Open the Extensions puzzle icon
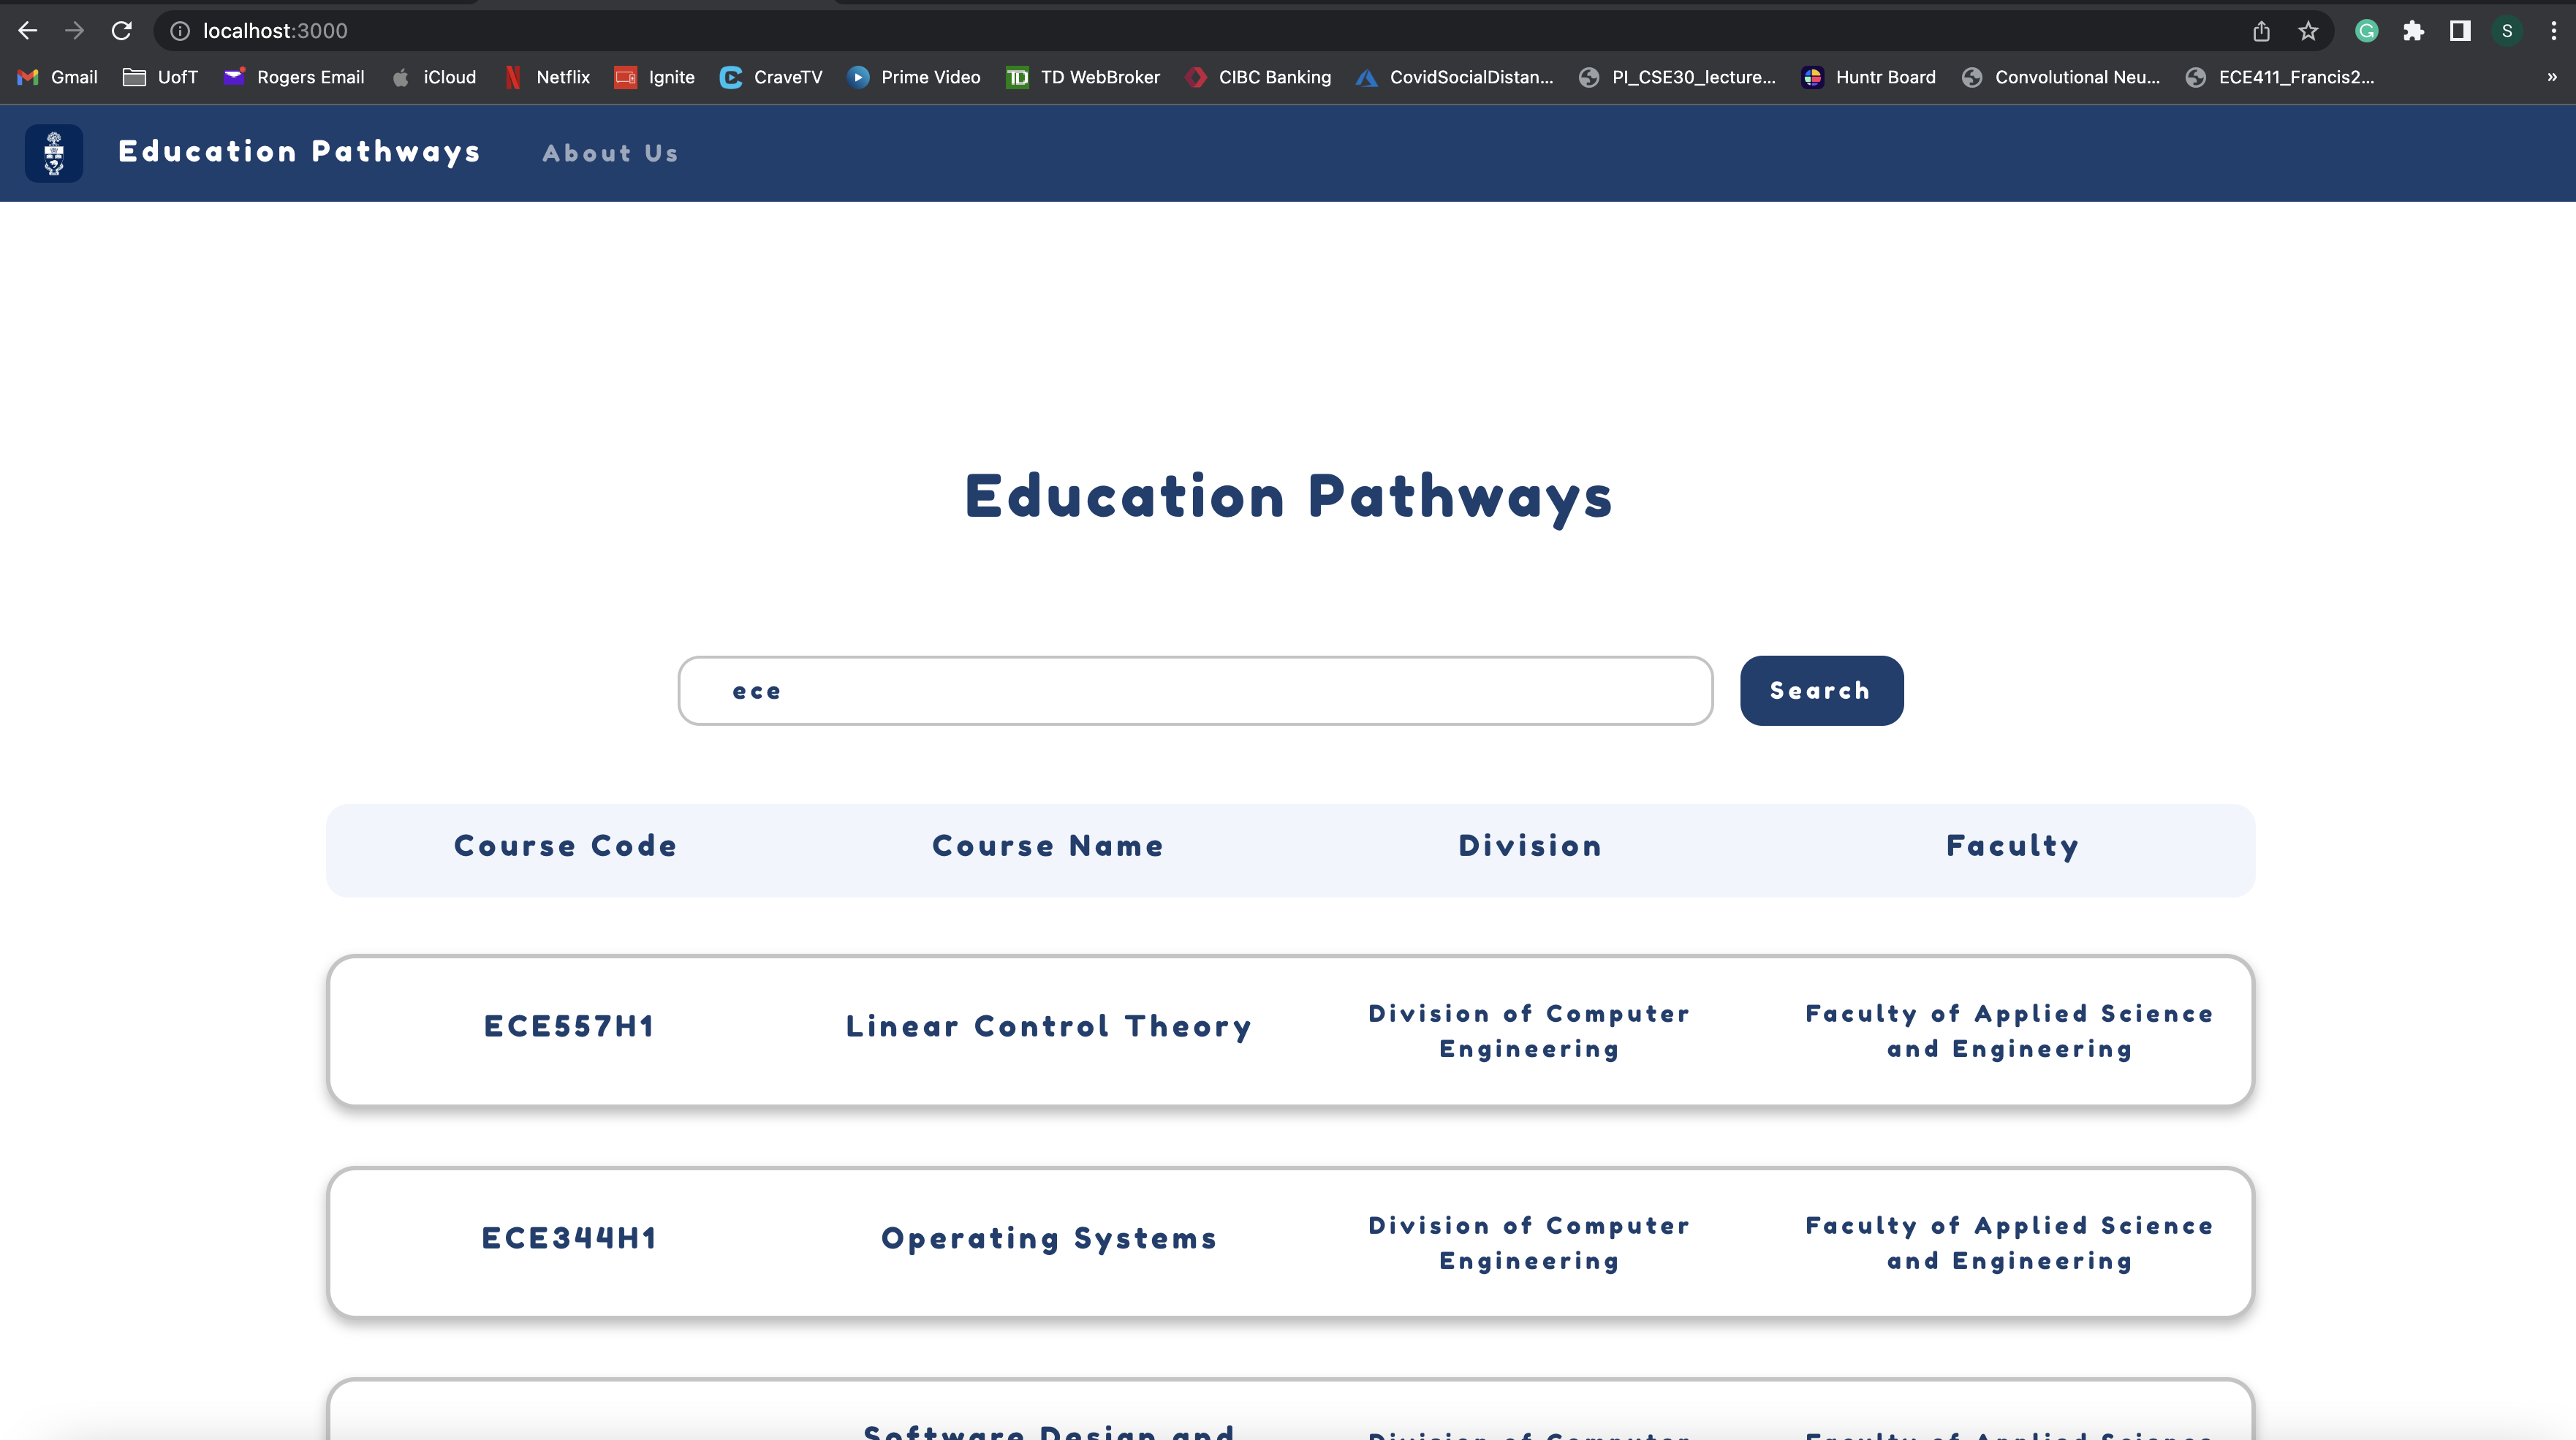This screenshot has height=1440, width=2576. (x=2413, y=31)
